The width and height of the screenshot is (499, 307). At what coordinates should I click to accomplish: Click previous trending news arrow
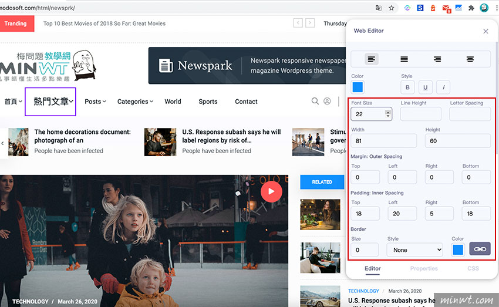[298, 23]
